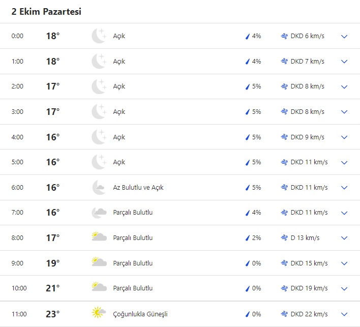Click the moon icon in the 3:00 row
The height and width of the screenshot is (327, 360).
coord(99,112)
